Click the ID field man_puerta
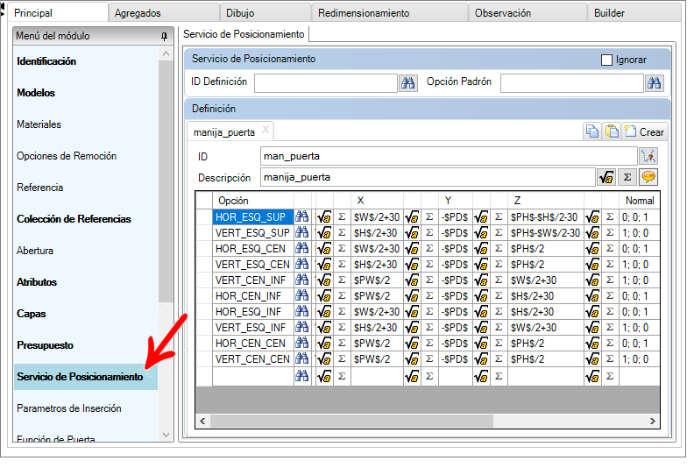The image size is (694, 468). tap(449, 156)
